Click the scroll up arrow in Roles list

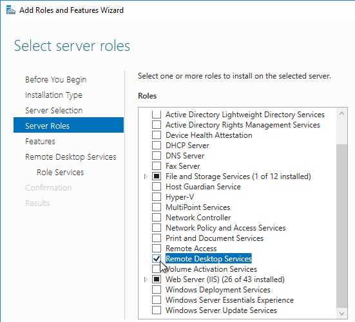click(x=341, y=113)
